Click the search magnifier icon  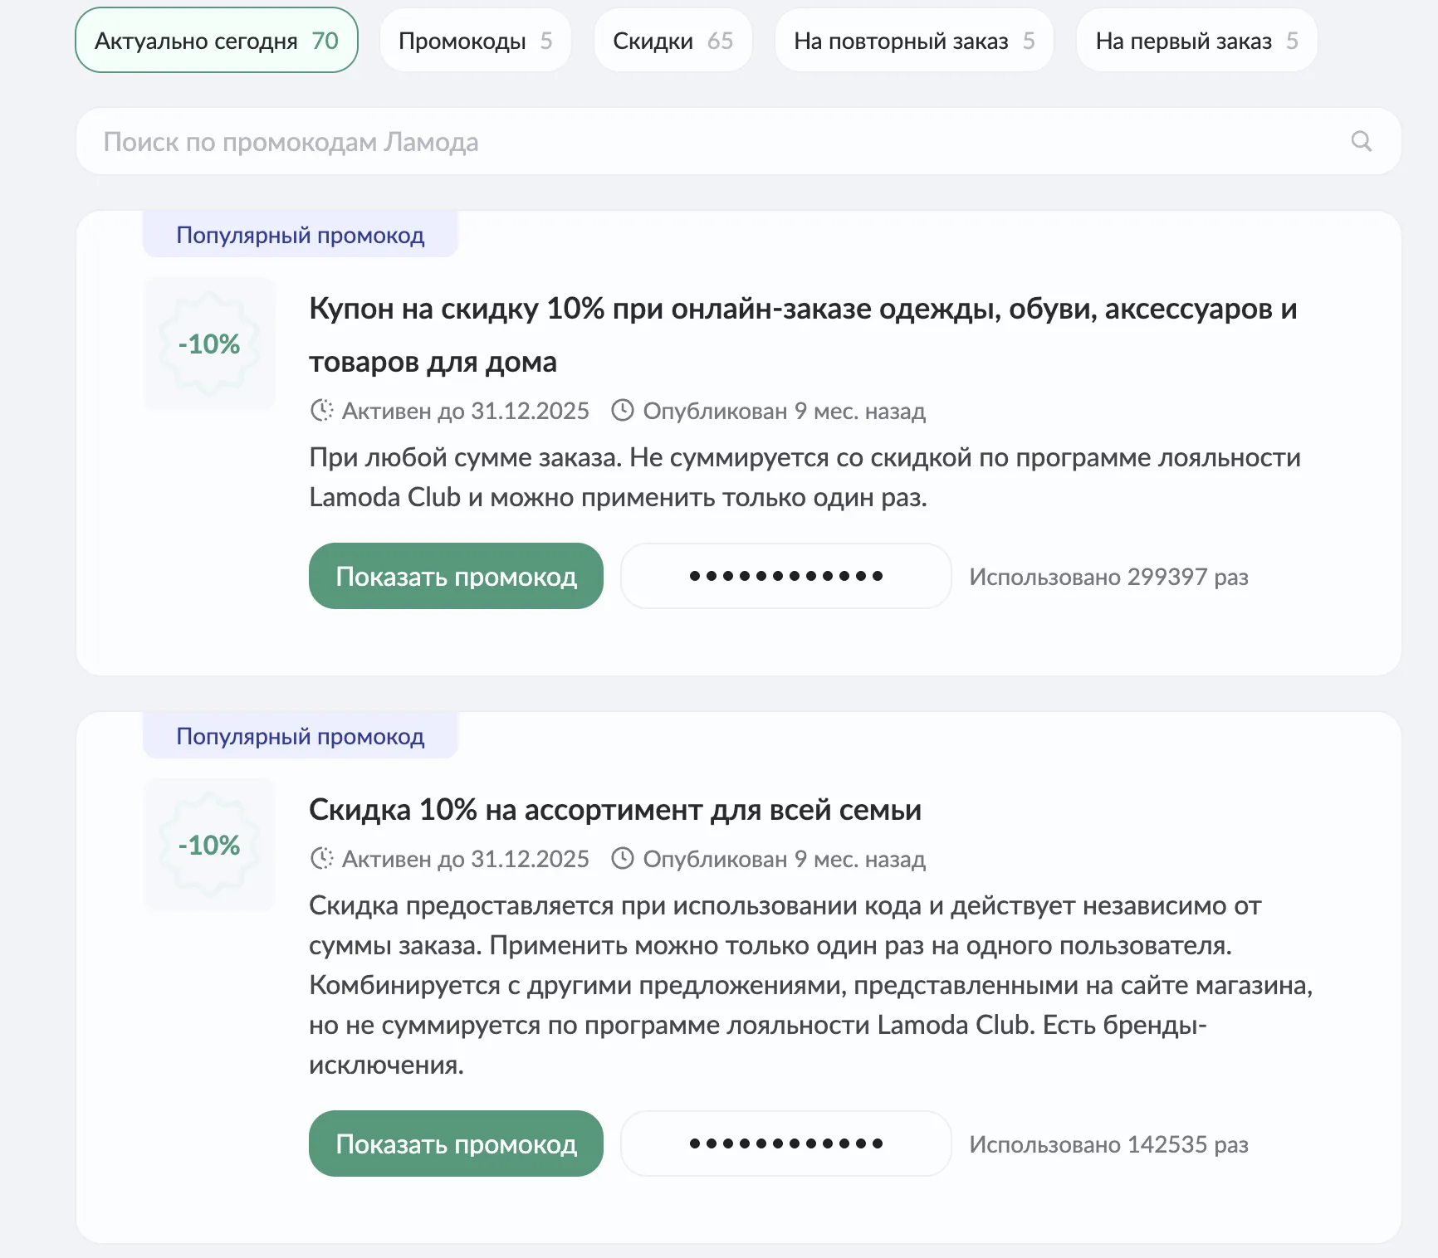click(x=1361, y=141)
